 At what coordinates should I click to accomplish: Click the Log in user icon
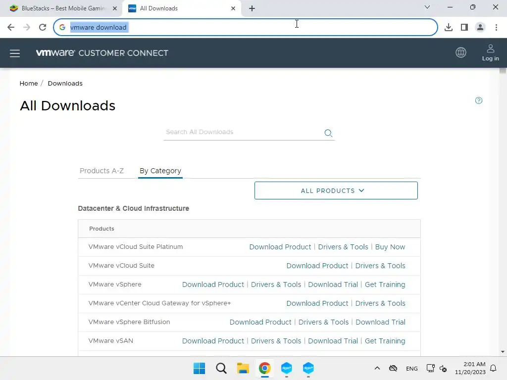[x=490, y=52]
